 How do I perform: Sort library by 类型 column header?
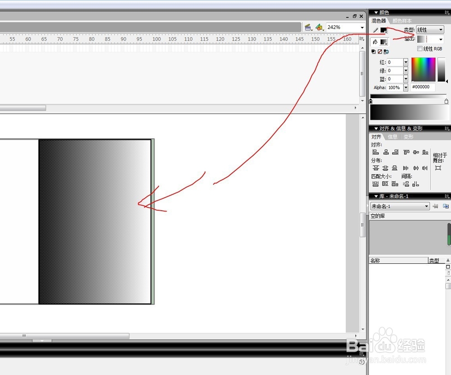[x=436, y=261]
